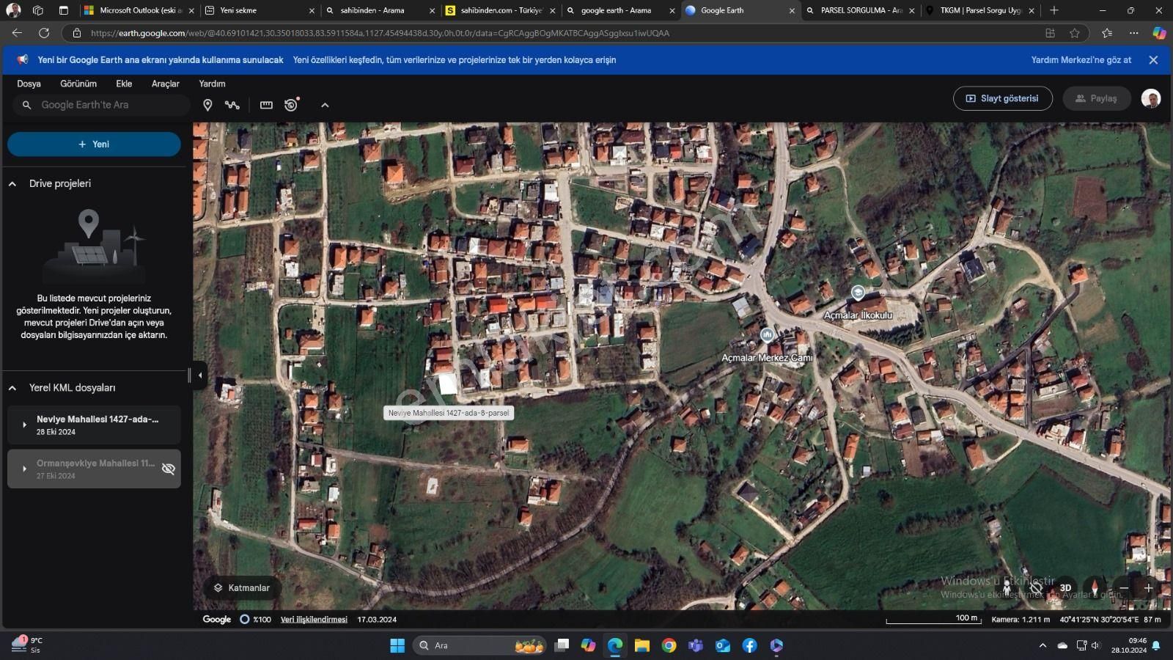This screenshot has width=1173, height=660.
Task: Reload the page with the refresh icon
Action: coord(44,33)
